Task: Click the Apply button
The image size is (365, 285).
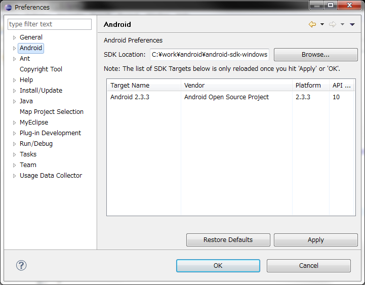Action: [316, 240]
